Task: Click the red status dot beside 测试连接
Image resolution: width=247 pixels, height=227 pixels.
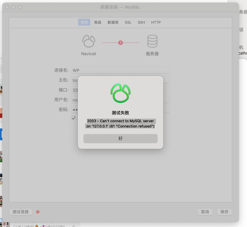Action: click(x=38, y=212)
